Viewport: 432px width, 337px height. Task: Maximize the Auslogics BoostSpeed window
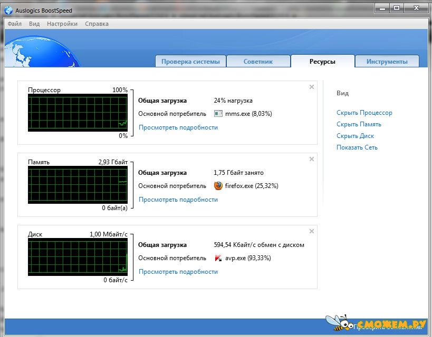(x=397, y=8)
